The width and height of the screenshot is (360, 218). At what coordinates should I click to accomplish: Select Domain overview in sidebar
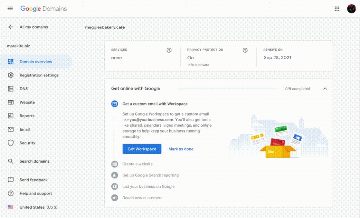(x=36, y=62)
